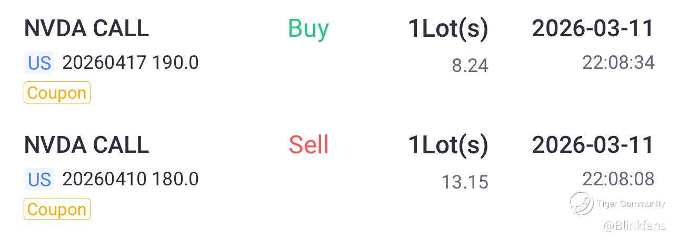
Task: Click the fill price 13.15
Action: point(465,182)
